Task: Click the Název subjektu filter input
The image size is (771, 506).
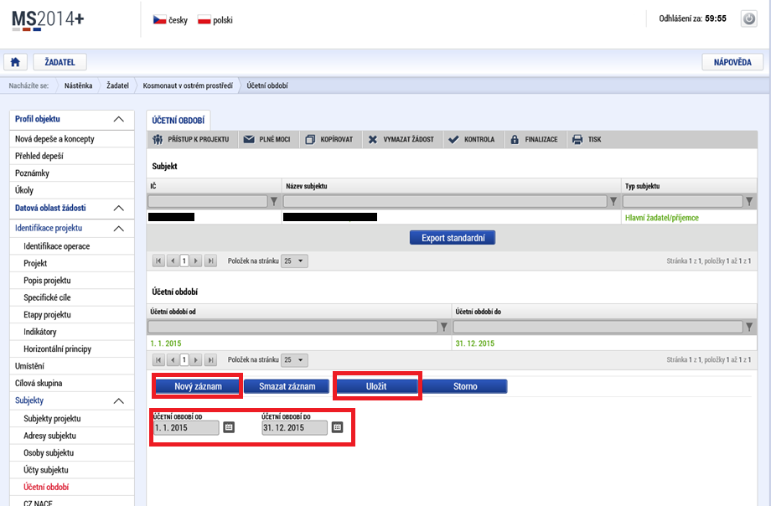Action: tap(445, 201)
